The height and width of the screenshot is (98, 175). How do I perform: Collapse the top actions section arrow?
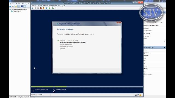click(165, 12)
